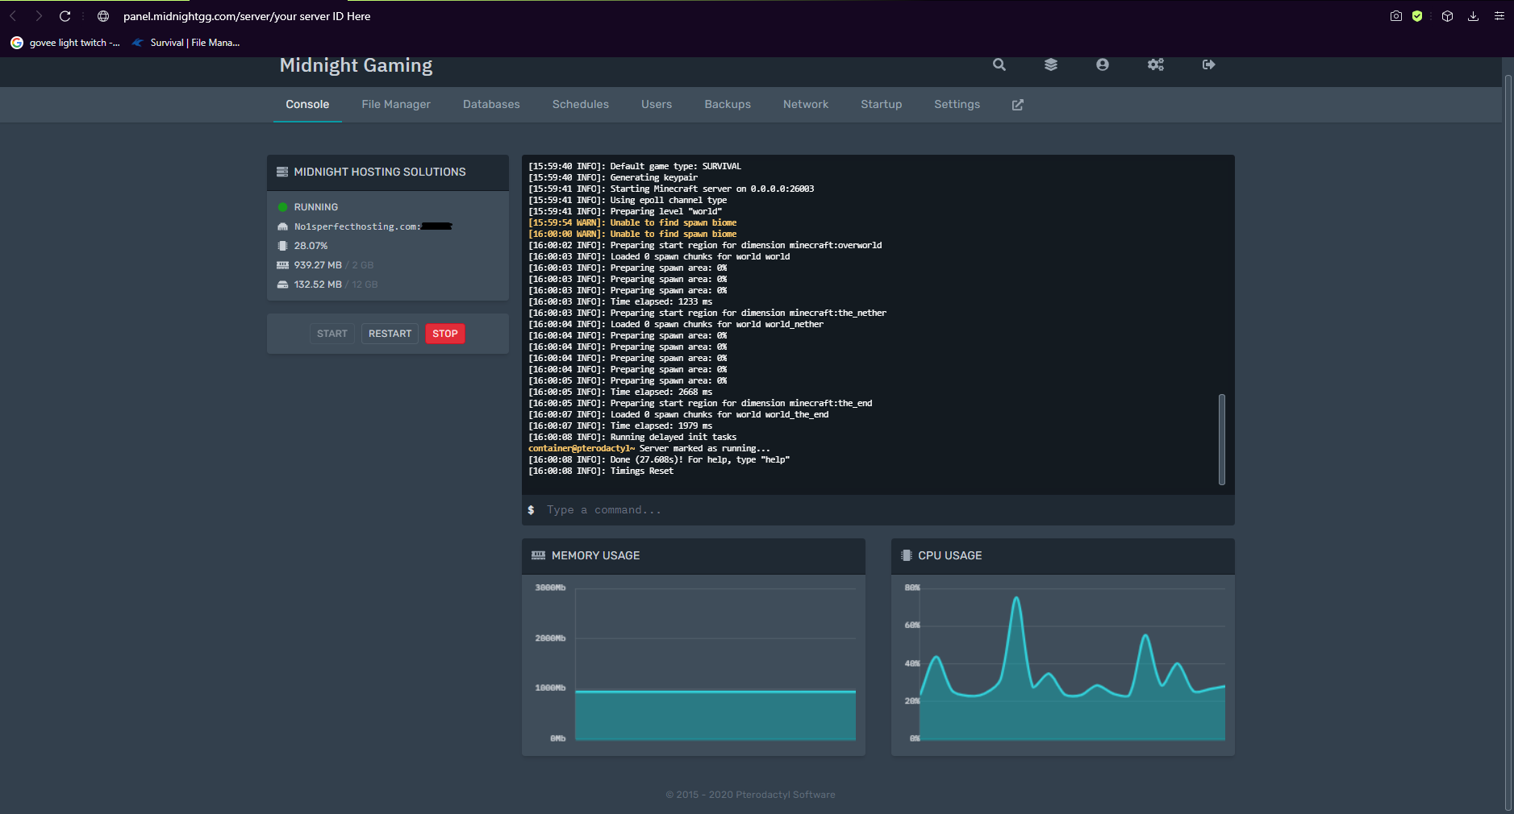Click the console output scrollbar thumb

tap(1221, 439)
